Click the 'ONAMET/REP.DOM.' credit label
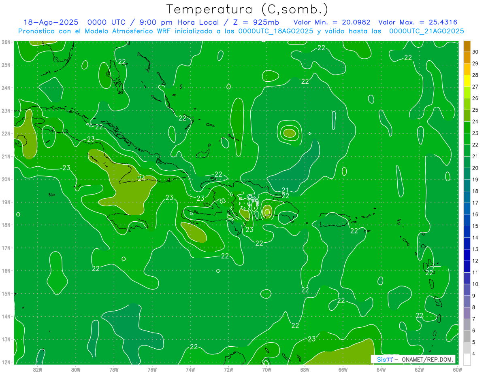Image resolution: width=486 pixels, height=375 pixels. [x=428, y=359]
